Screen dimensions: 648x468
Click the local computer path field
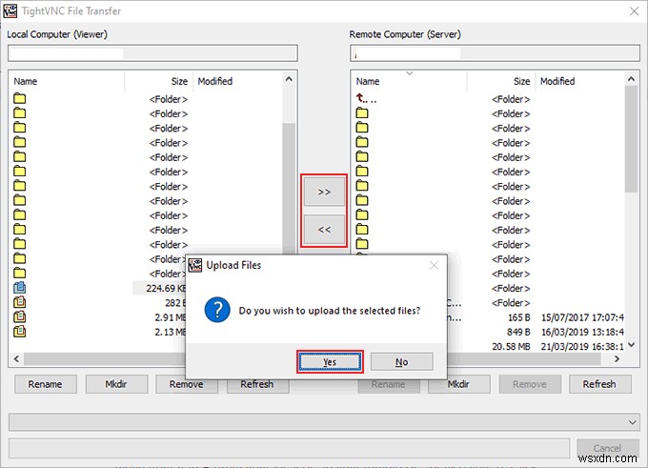tap(152, 53)
